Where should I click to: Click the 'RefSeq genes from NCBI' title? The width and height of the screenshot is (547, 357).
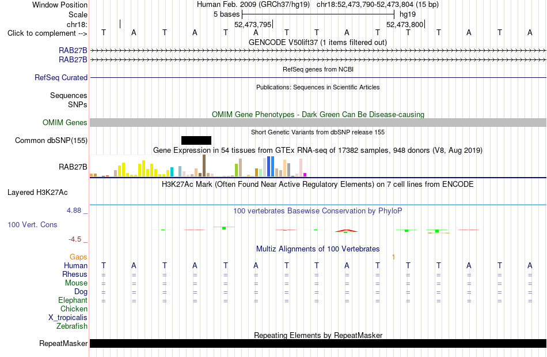(x=318, y=69)
